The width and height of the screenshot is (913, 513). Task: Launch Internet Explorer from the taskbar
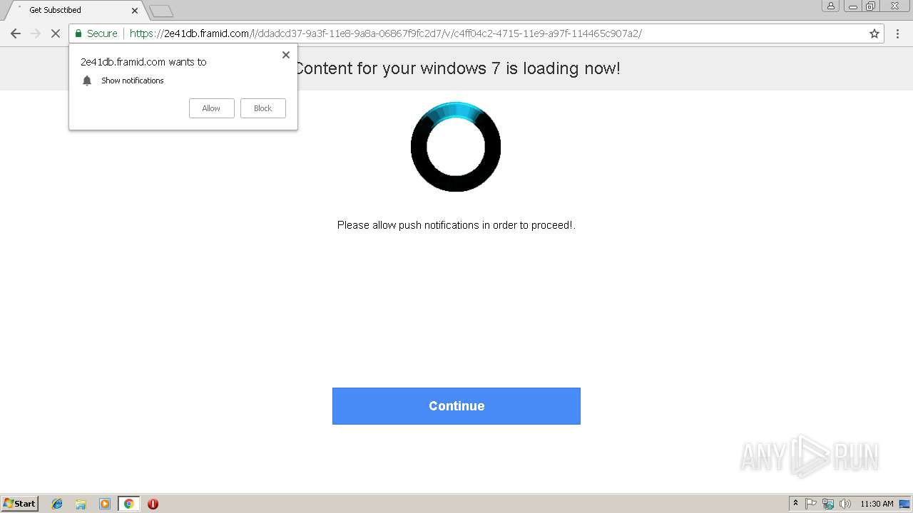click(57, 504)
